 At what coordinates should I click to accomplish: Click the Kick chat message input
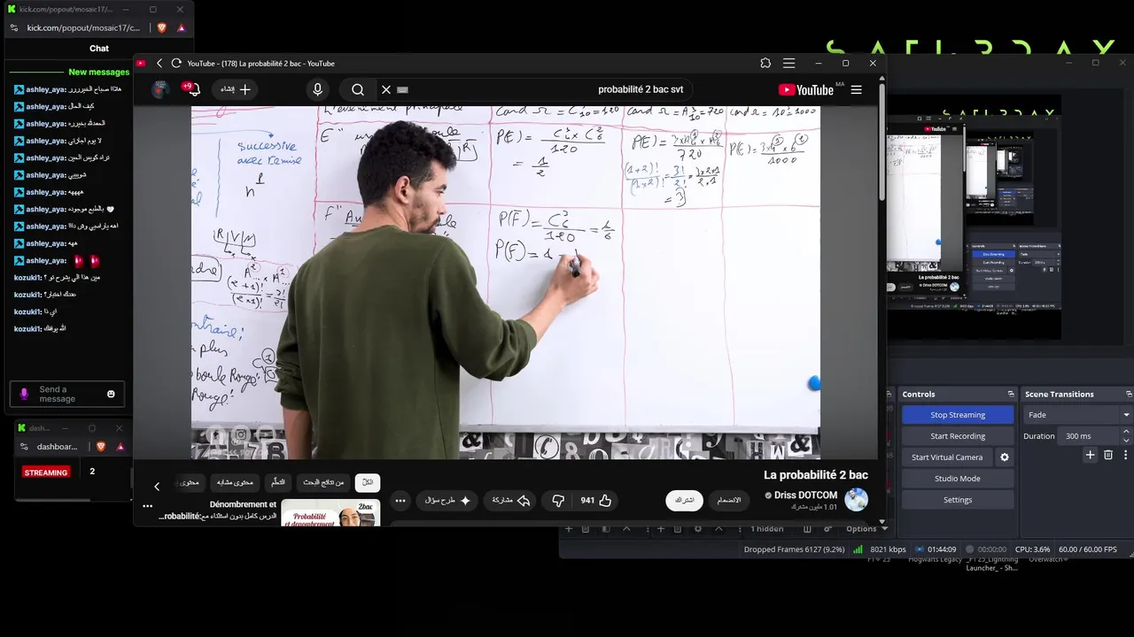point(68,394)
